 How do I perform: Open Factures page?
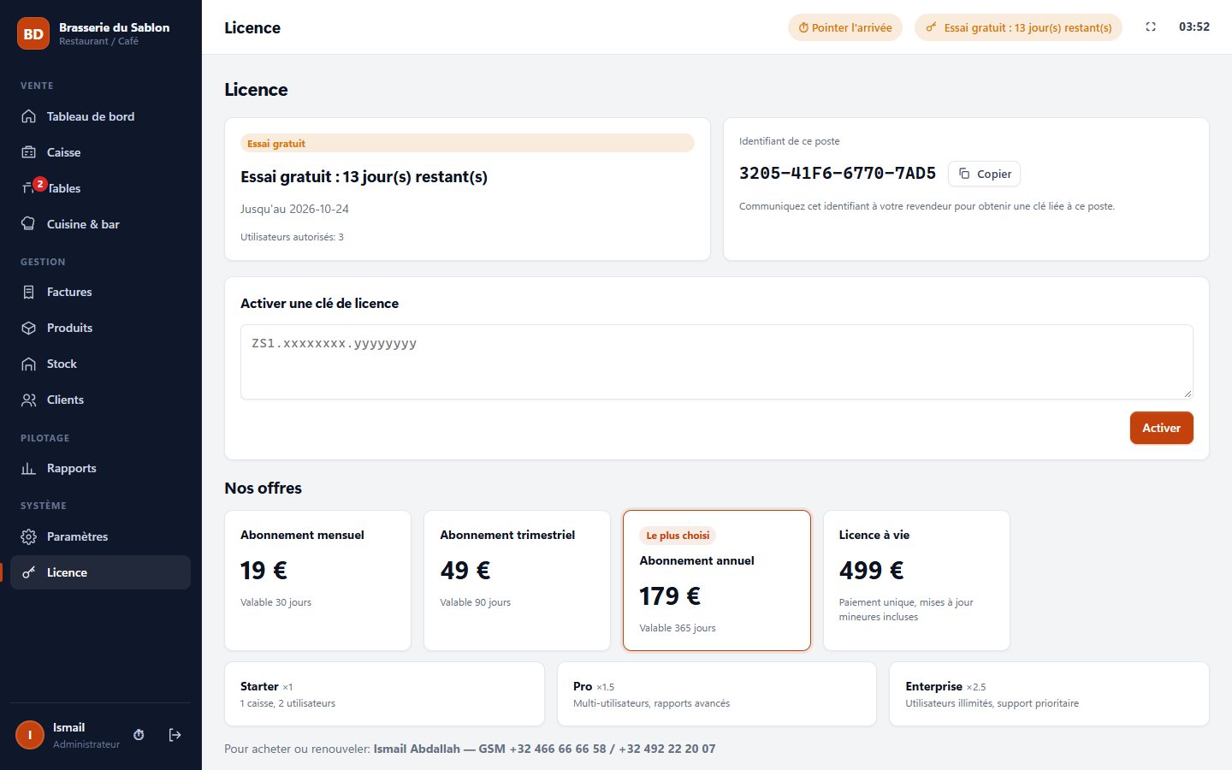click(100, 292)
